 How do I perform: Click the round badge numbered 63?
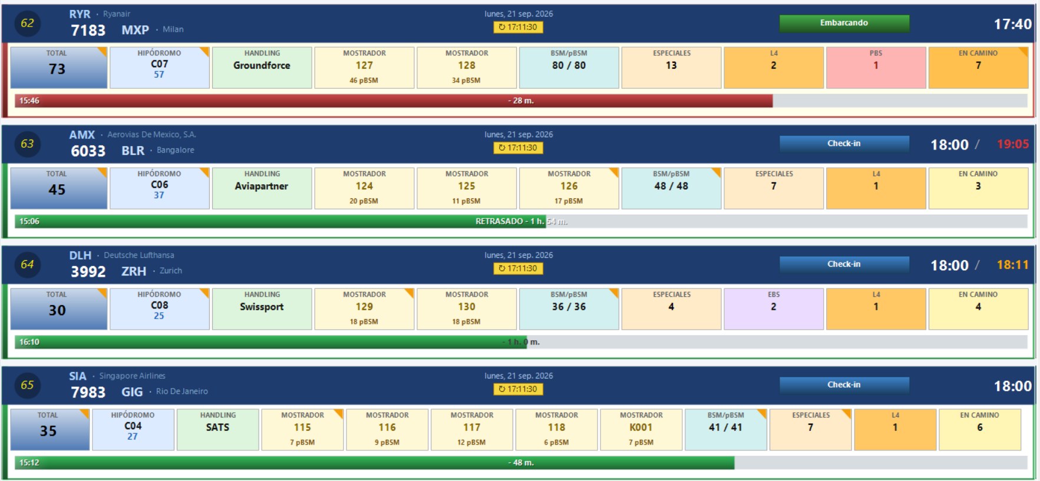tap(27, 144)
